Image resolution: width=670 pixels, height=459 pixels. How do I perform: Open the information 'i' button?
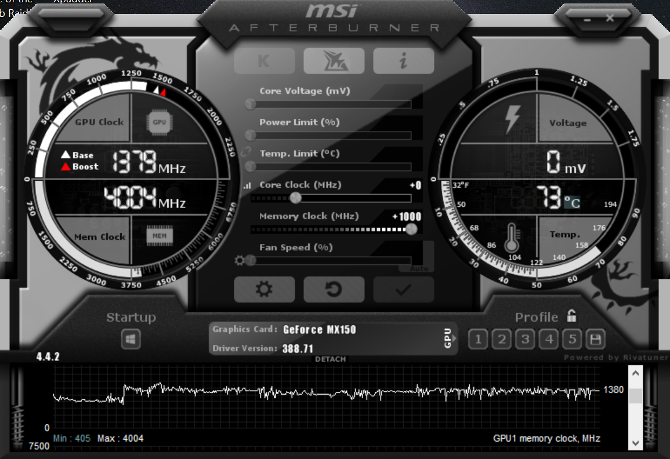tap(403, 61)
